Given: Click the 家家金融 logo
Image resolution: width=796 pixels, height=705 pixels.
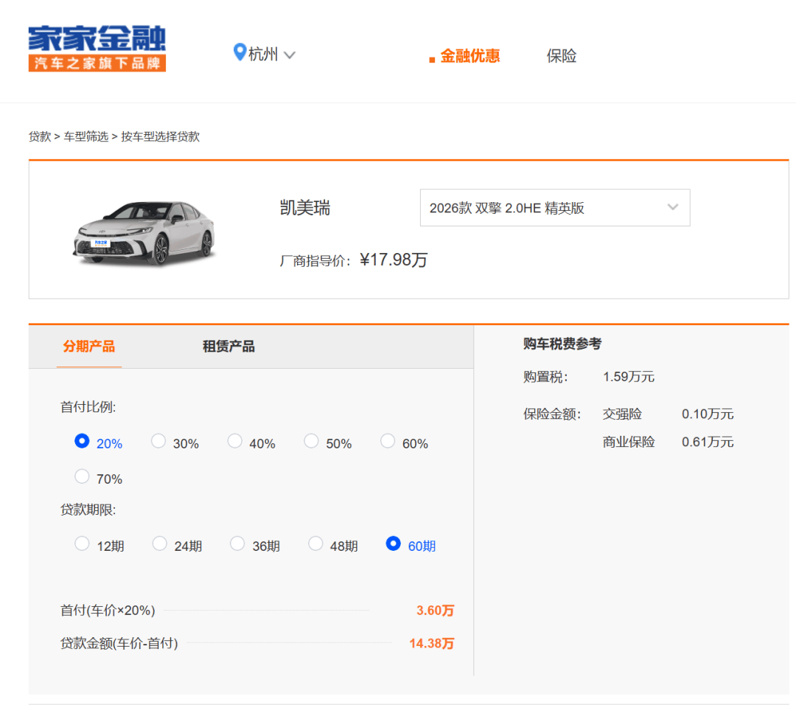Looking at the screenshot, I should (x=97, y=49).
